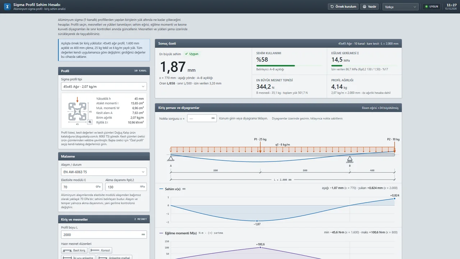Image resolution: width=460 pixels, height=259 pixels.
Task: Click the Sigma app logo icon
Action: pos(8,6)
